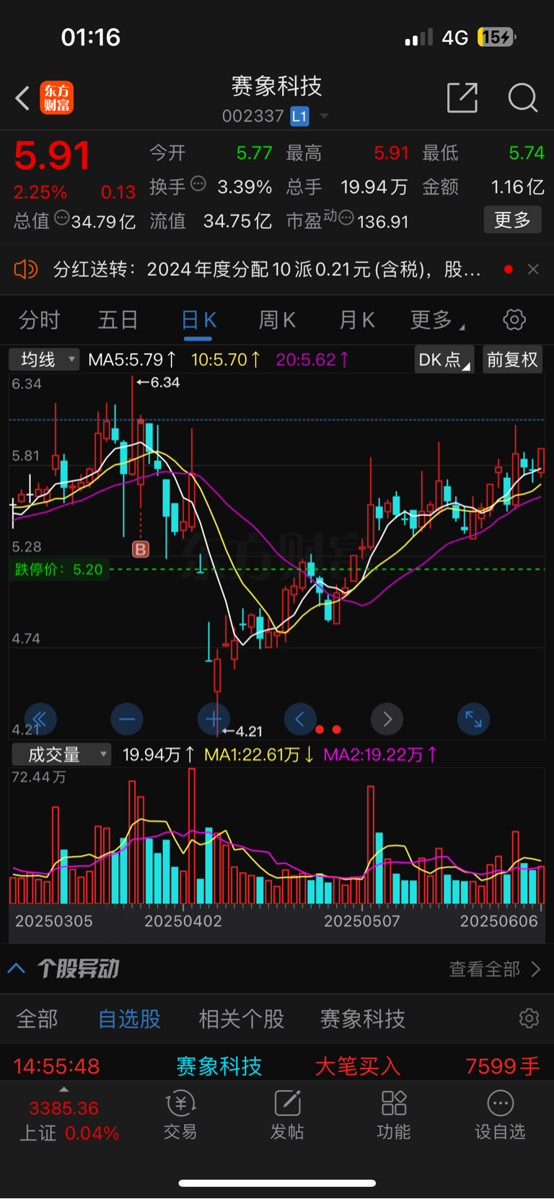The image size is (554, 1199).
Task: Open the share/export icon
Action: click(x=462, y=97)
